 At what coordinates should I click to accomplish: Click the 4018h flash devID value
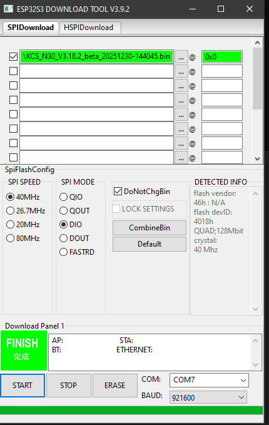(203, 222)
